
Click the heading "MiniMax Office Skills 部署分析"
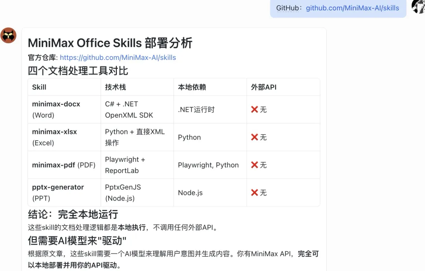[x=110, y=43]
